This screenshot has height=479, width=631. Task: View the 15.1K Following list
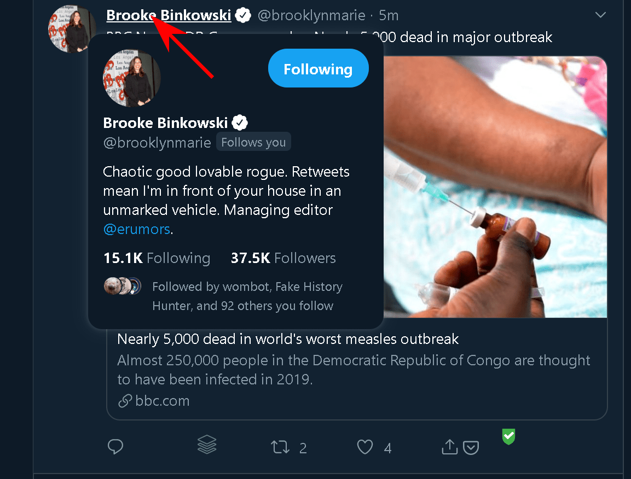point(157,258)
